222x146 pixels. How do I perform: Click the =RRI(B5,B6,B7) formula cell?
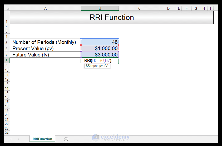[x=100, y=61]
